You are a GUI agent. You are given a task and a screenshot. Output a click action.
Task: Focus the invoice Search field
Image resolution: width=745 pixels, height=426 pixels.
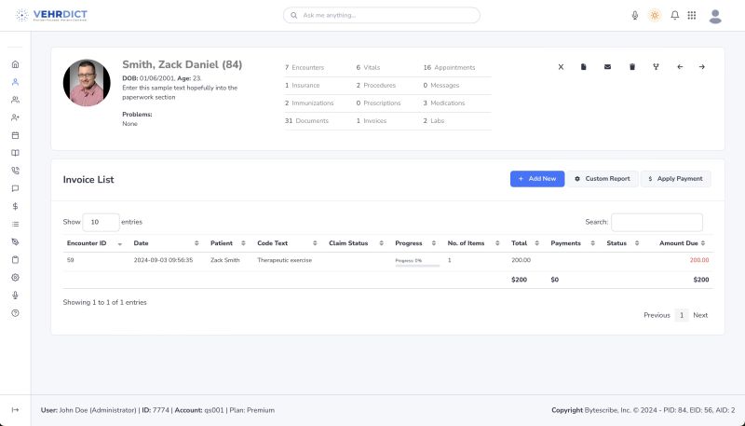click(657, 222)
